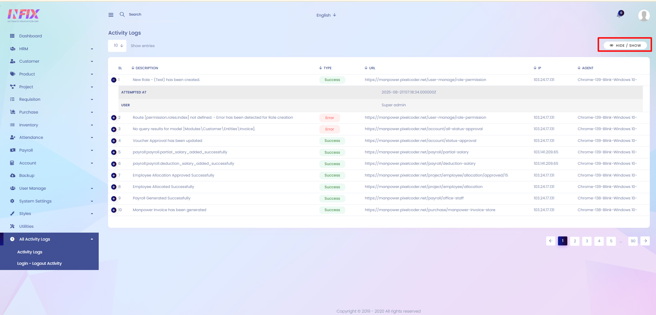Image resolution: width=656 pixels, height=315 pixels.
Task: Expand row 10 Manpower Invoice details
Action: [114, 210]
